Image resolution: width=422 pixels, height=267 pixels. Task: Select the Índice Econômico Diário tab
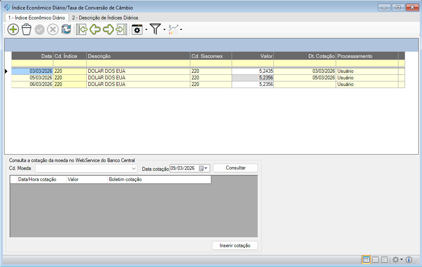[36, 18]
